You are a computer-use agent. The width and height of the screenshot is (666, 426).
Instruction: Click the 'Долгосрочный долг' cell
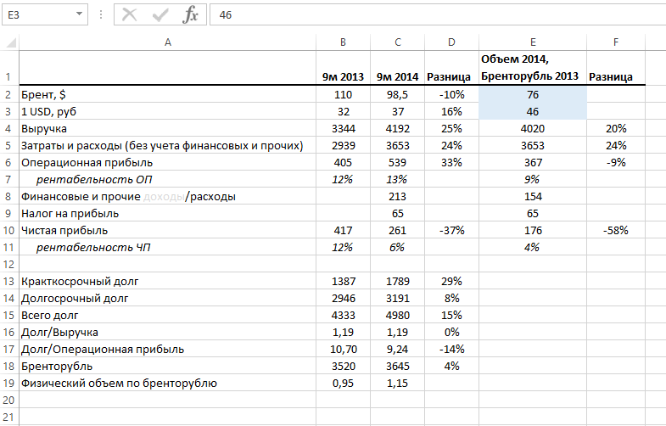click(168, 298)
